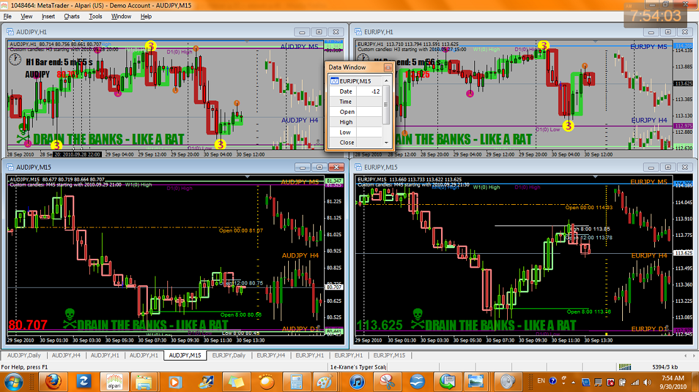Open the speaker device taskbar icon
The height and width of the screenshot is (392, 699).
508,382
